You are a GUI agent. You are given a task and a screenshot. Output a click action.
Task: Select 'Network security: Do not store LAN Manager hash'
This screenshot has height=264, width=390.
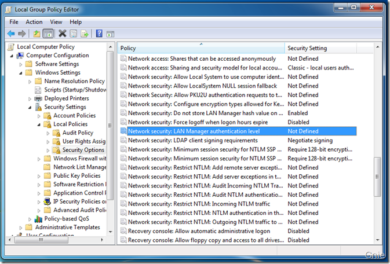click(x=206, y=113)
